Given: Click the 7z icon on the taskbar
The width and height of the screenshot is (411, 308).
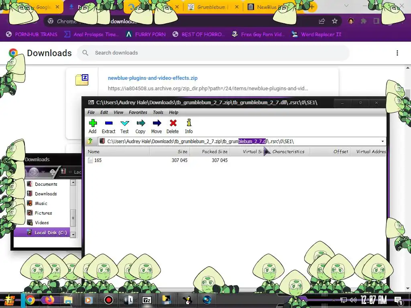Looking at the screenshot, I should point(147,300).
